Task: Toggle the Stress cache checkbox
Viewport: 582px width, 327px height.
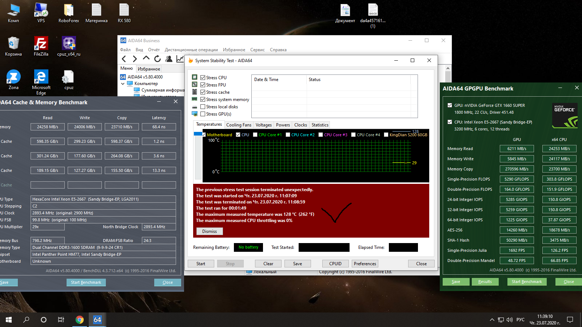Action: tap(203, 92)
